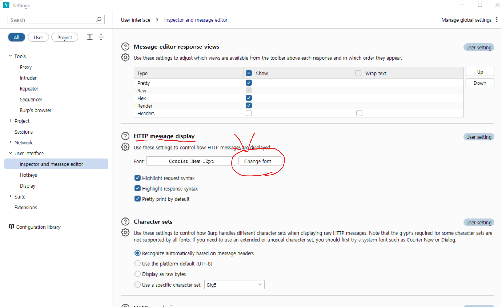Viewport: 501px width, 307px height.
Task: Select Inspector and message editor tree item
Action: 56,164
